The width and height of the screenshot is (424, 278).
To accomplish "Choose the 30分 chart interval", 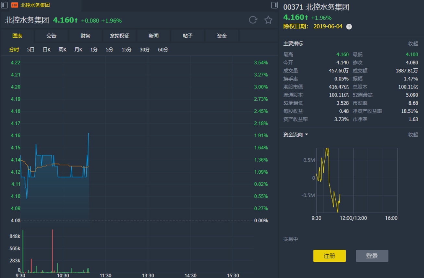I will point(145,50).
